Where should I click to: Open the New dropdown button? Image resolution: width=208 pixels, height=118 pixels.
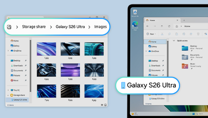(152, 34)
